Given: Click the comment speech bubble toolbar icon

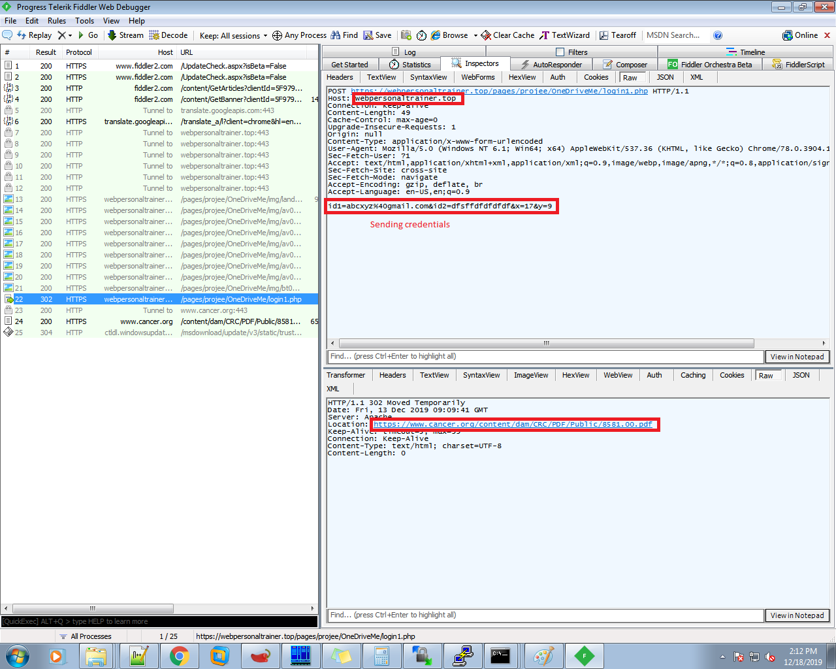Looking at the screenshot, I should (8, 35).
